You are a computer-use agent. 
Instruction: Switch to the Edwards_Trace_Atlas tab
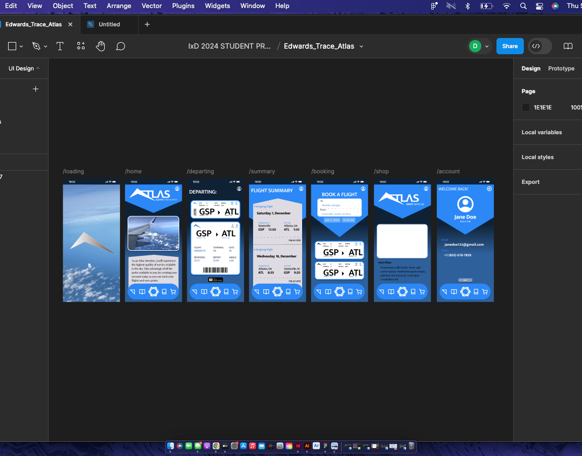[x=33, y=24]
